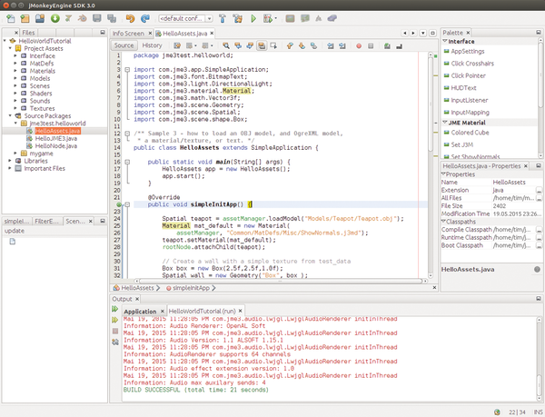This screenshot has height=417, width=545.
Task: Switch editor to Source view
Action: (x=124, y=45)
